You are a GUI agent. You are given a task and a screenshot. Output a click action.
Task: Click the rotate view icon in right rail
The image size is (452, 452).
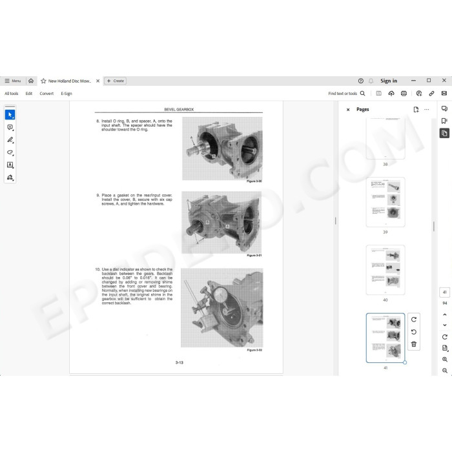[444, 336]
